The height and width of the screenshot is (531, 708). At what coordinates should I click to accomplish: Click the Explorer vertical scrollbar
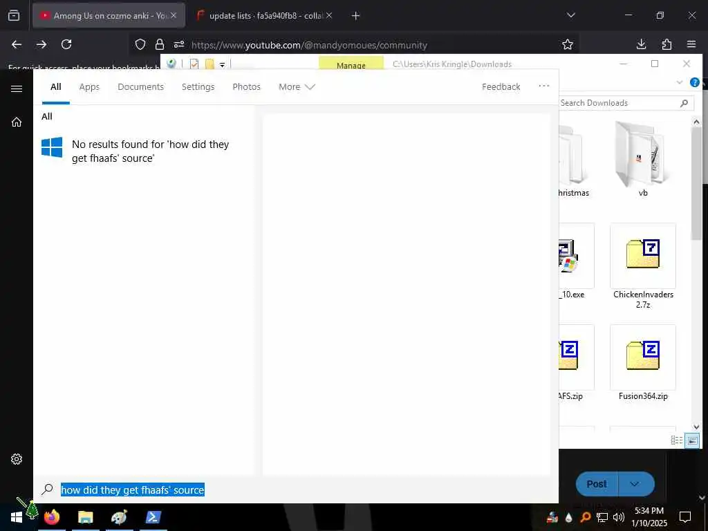(x=696, y=184)
